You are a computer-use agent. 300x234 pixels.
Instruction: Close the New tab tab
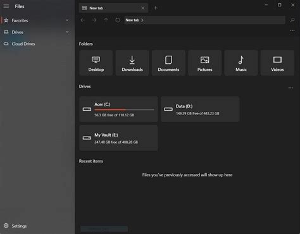tap(143, 8)
